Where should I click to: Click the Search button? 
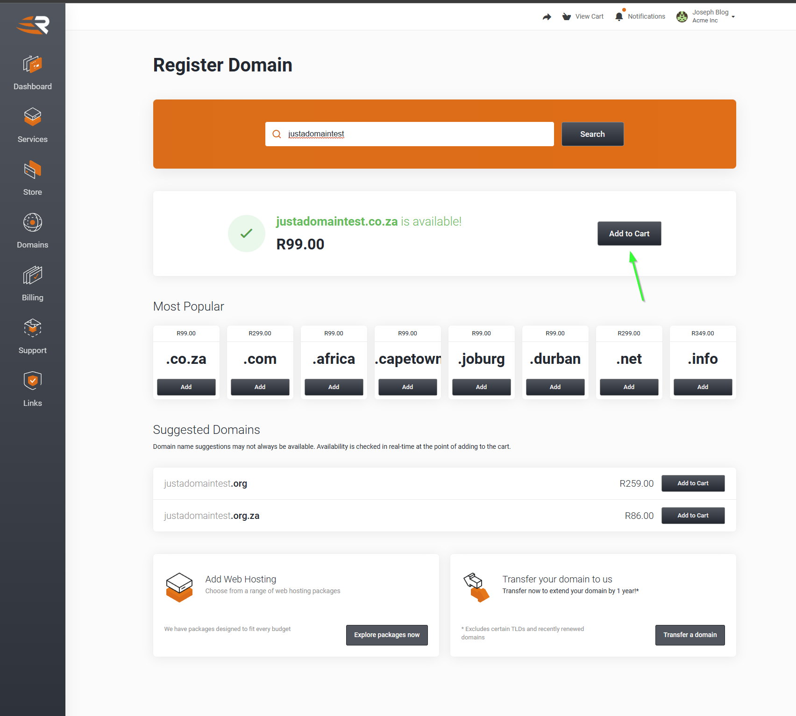click(x=592, y=134)
